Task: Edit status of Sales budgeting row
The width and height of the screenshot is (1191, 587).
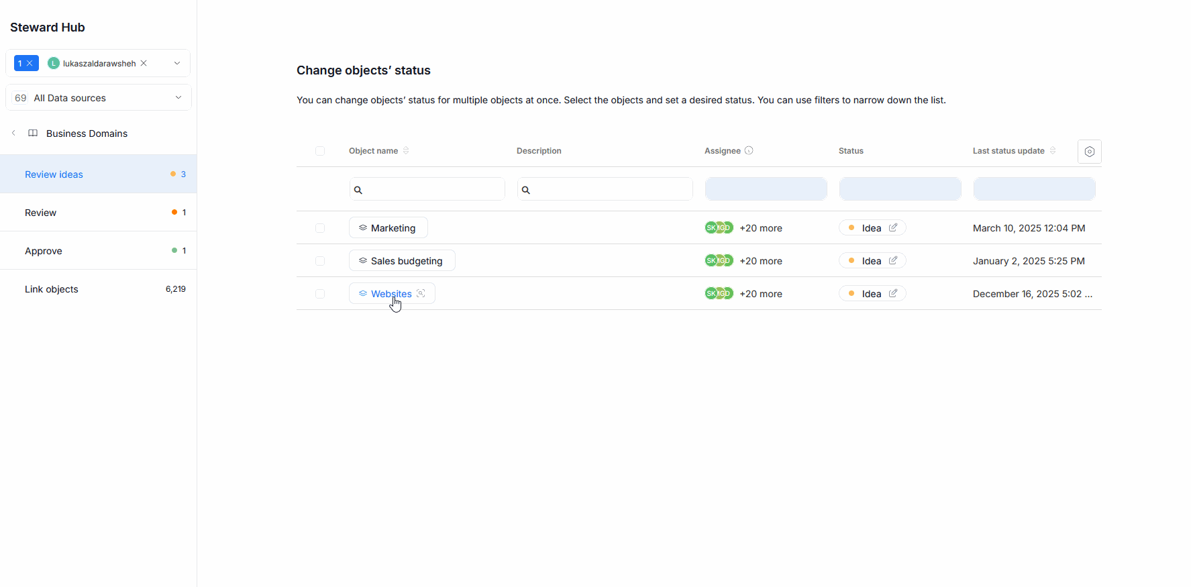Action: point(893,261)
